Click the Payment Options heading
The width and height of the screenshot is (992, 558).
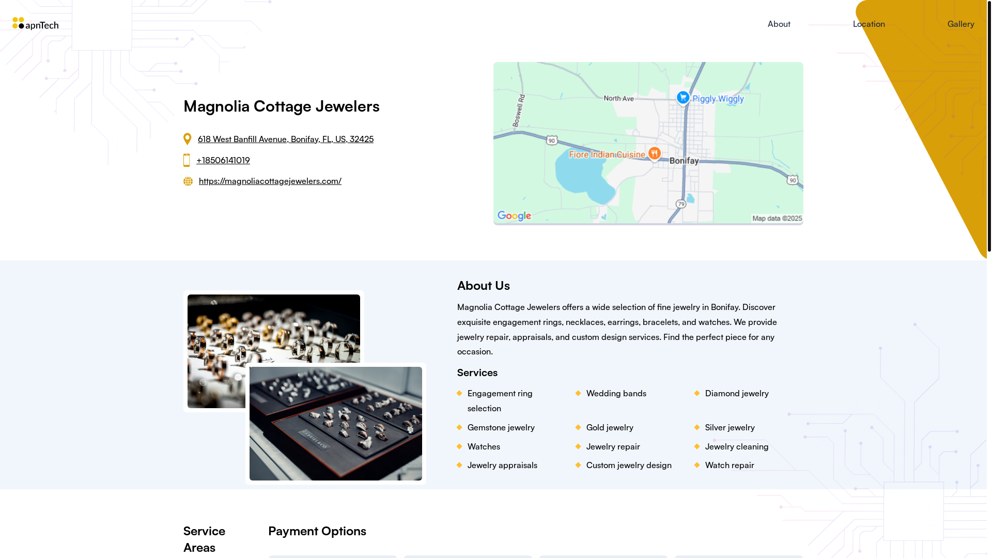317,531
